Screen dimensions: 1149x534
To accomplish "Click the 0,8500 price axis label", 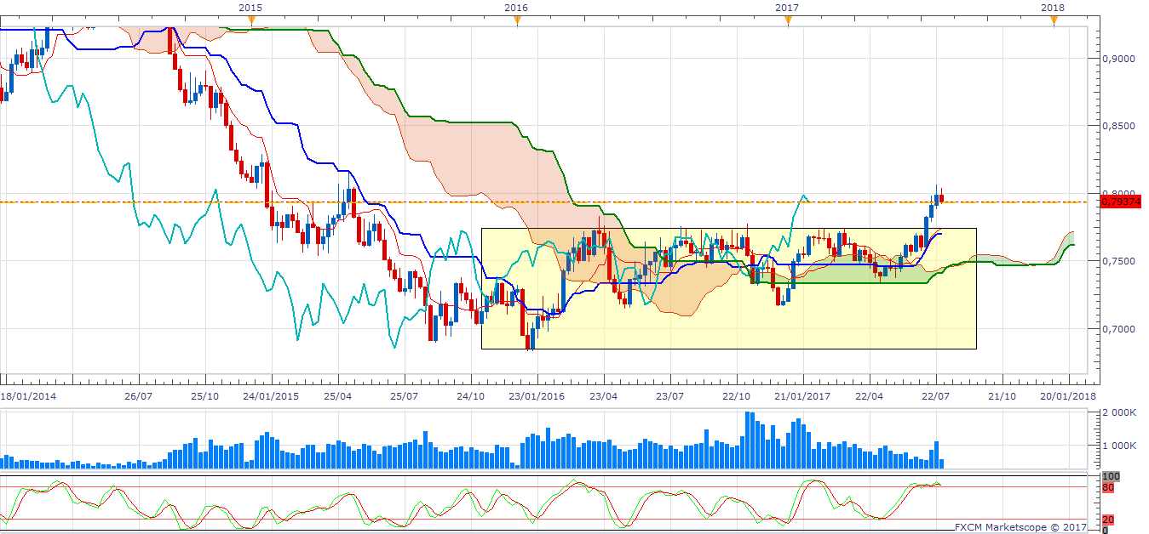I will (x=1118, y=126).
